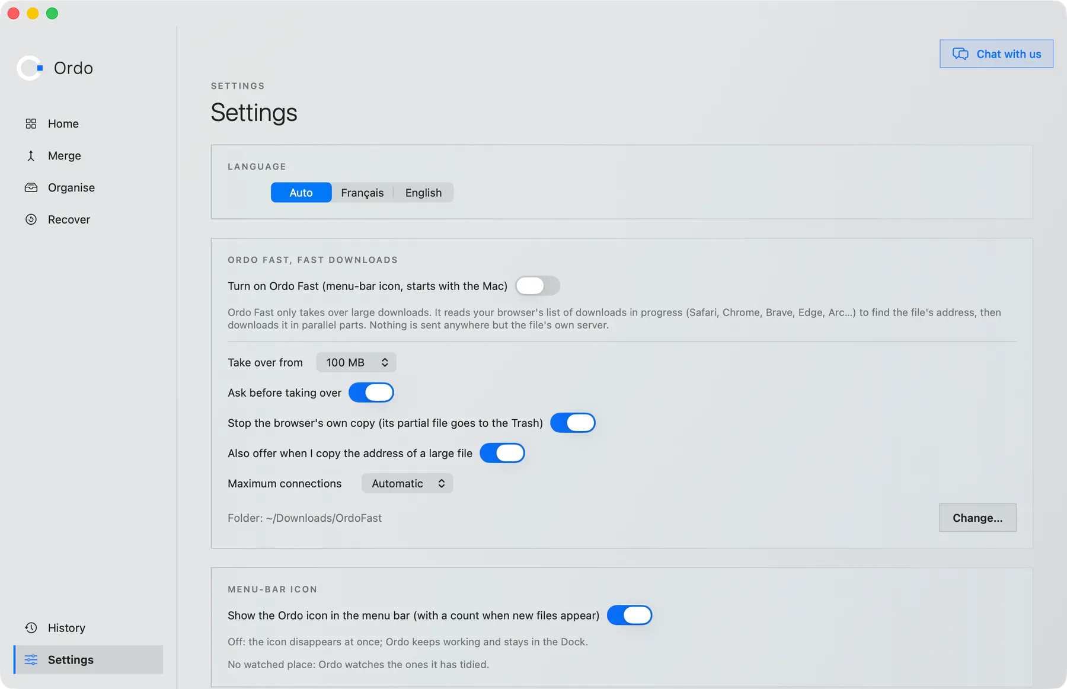Click the 'LANGUAGE' section heading

click(257, 167)
